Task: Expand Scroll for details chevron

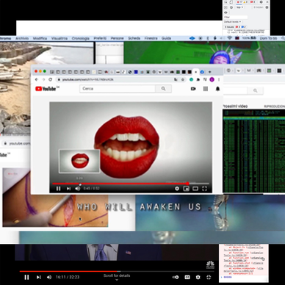Action: 117,280
